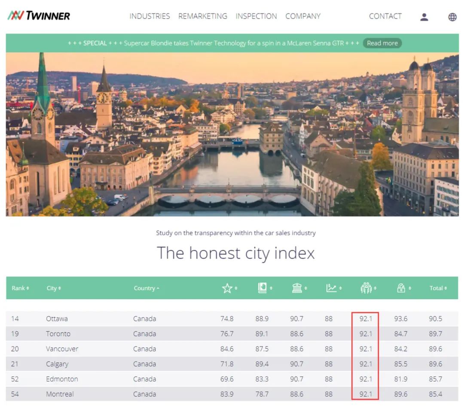464x407 pixels.
Task: Click rank 54 in Montreal row
Action: [15, 394]
